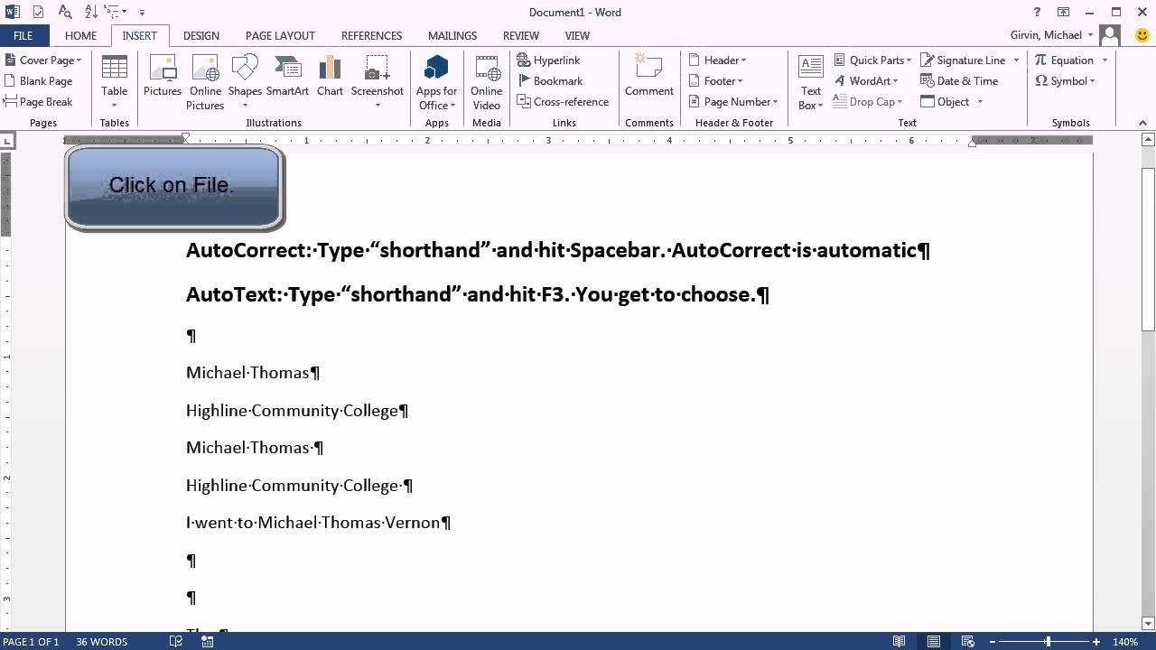Open the Quick Parts dropdown

872,60
